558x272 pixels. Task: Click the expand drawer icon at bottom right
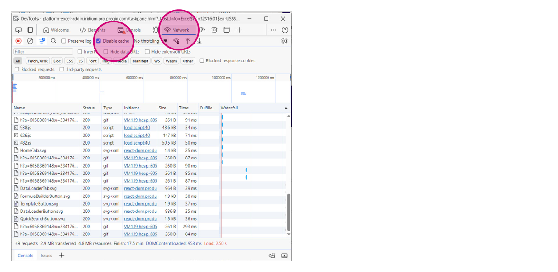tap(284, 256)
